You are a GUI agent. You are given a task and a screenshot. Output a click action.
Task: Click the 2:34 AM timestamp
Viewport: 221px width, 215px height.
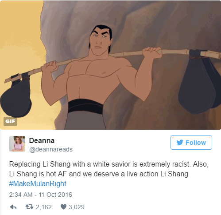21,195
